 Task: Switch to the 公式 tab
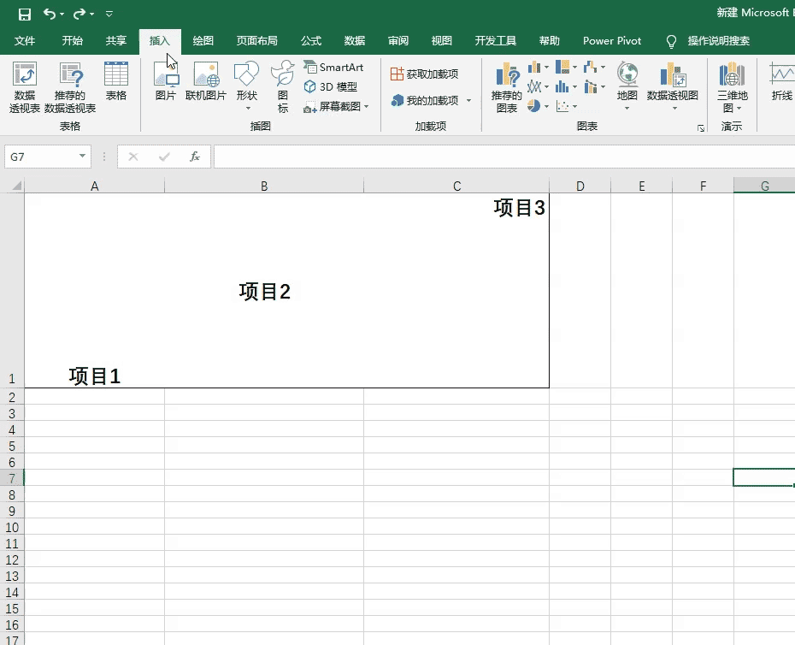coord(311,40)
